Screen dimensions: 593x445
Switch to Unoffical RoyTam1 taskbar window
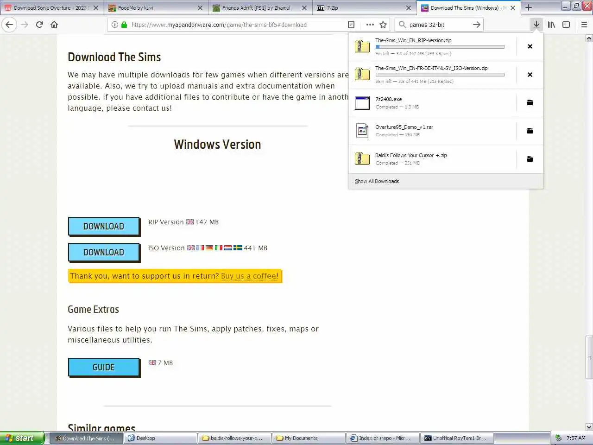457,438
